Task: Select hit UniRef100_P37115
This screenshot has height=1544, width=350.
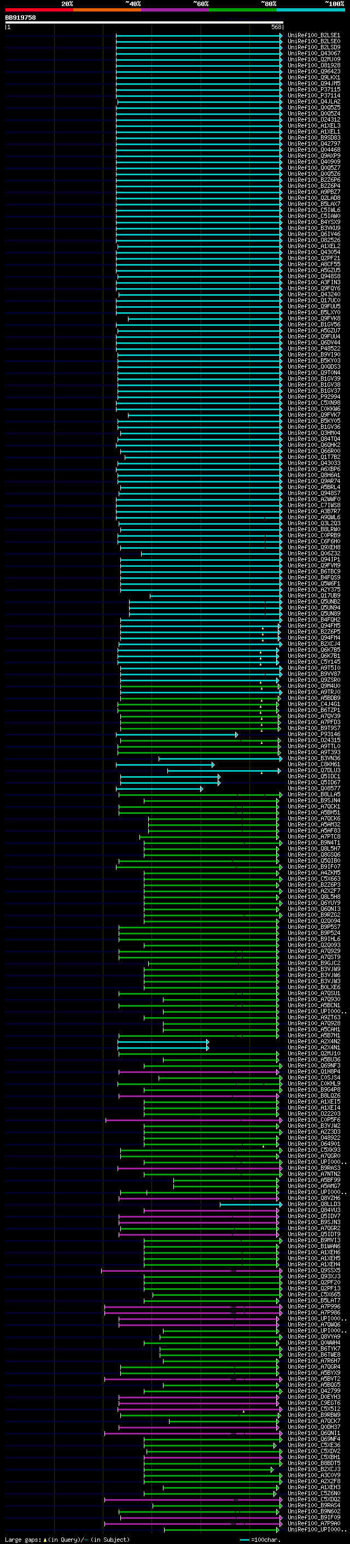Action: click(x=313, y=89)
